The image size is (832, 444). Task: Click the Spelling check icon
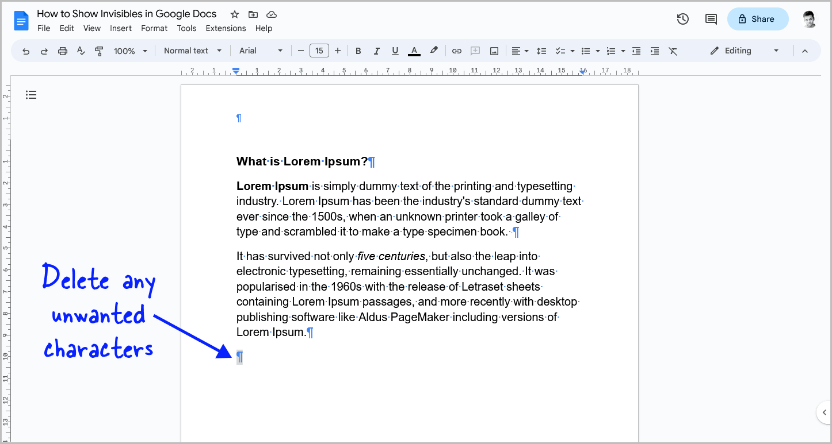(81, 51)
